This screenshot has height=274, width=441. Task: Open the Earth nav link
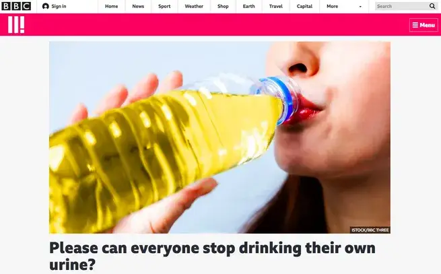(x=249, y=6)
